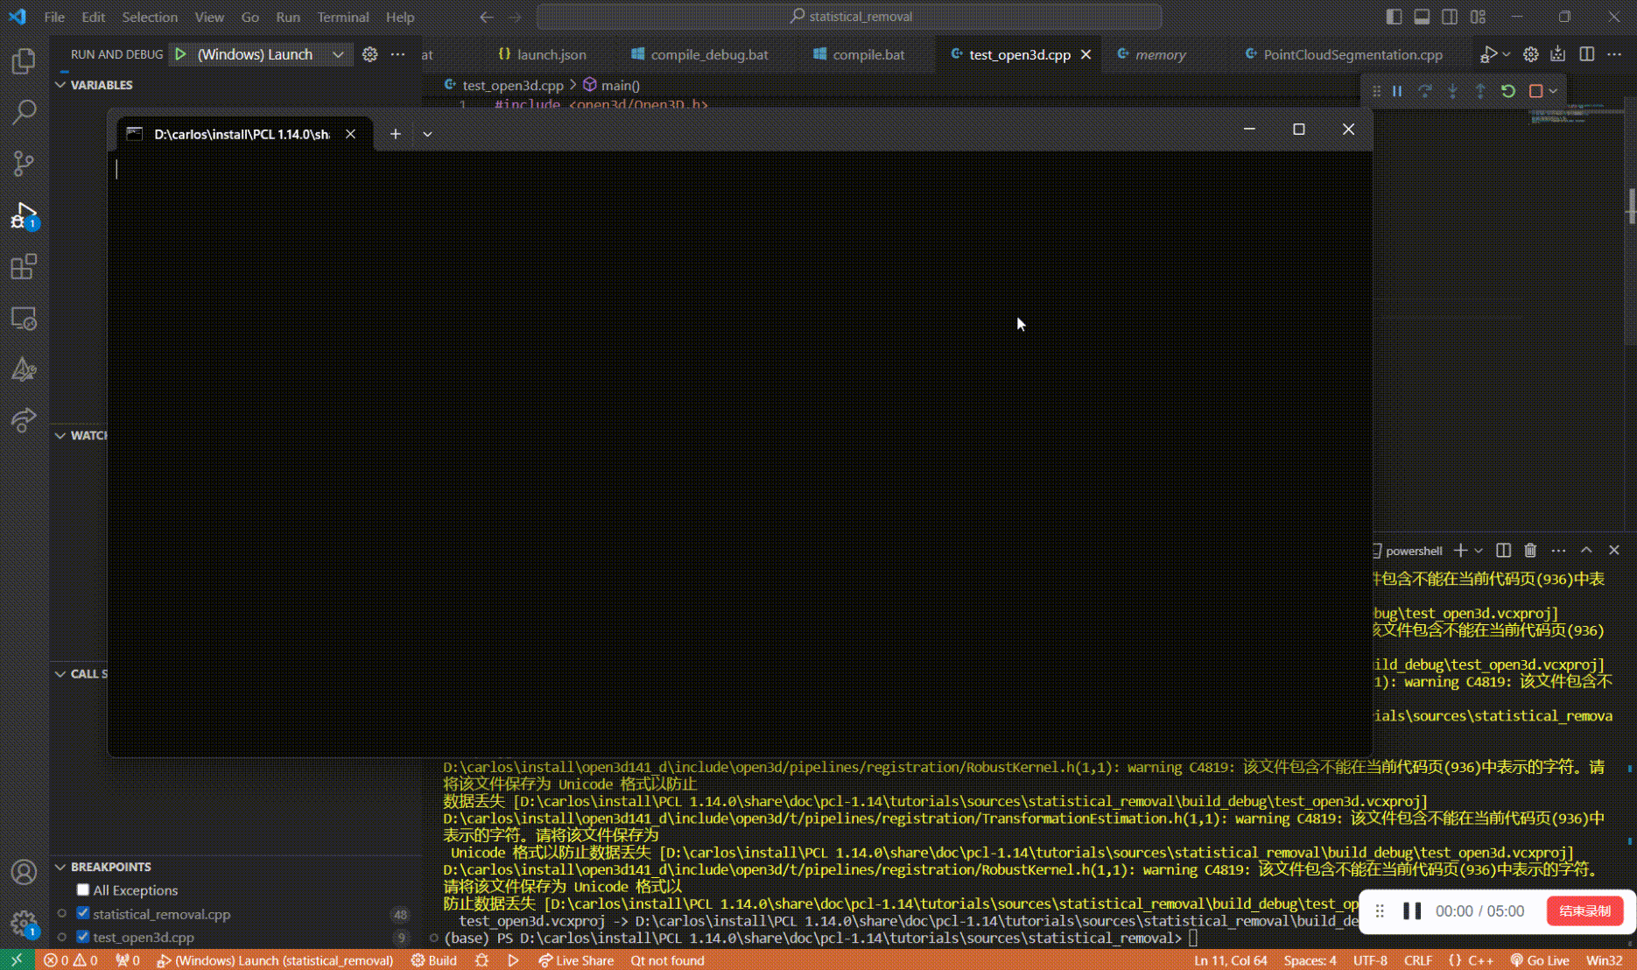
Task: Click Build in the status bar
Action: coord(434,960)
